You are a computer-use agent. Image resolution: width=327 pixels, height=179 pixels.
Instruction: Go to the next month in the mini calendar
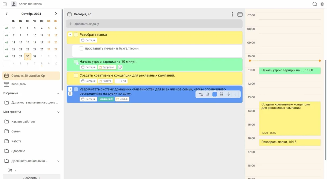pos(56,14)
